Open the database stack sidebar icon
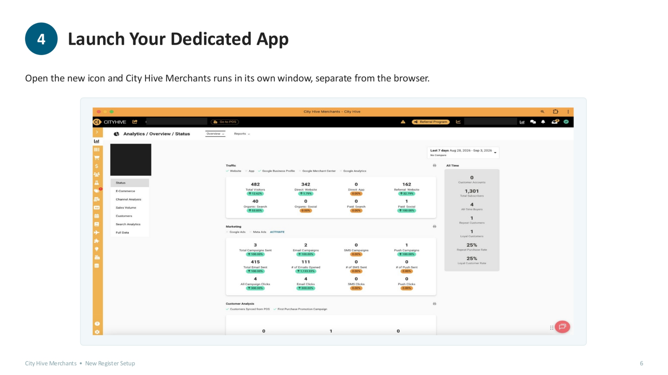The image size is (668, 375). [x=97, y=266]
